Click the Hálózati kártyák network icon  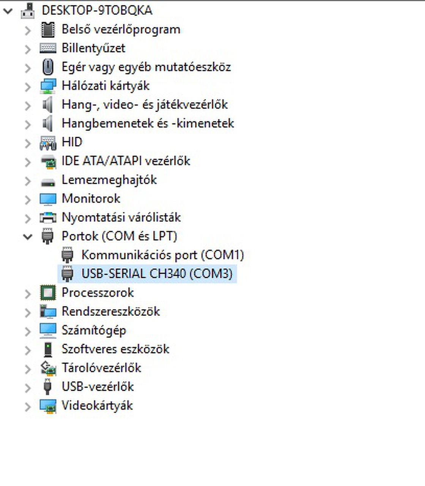coord(48,86)
